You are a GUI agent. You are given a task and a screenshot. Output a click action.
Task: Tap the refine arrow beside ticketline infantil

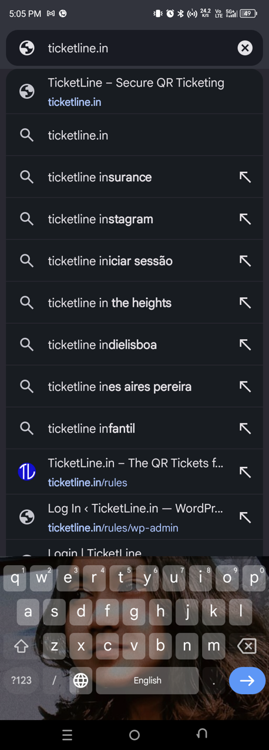pos(245,429)
